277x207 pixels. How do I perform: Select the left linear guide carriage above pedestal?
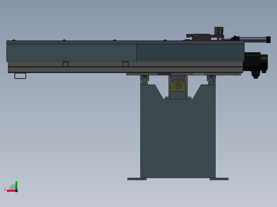(145, 78)
